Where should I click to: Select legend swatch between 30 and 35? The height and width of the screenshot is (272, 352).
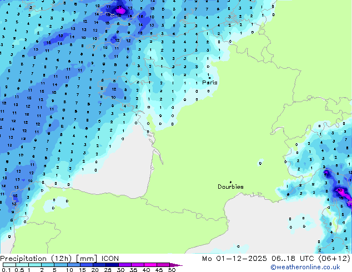point(124,265)
